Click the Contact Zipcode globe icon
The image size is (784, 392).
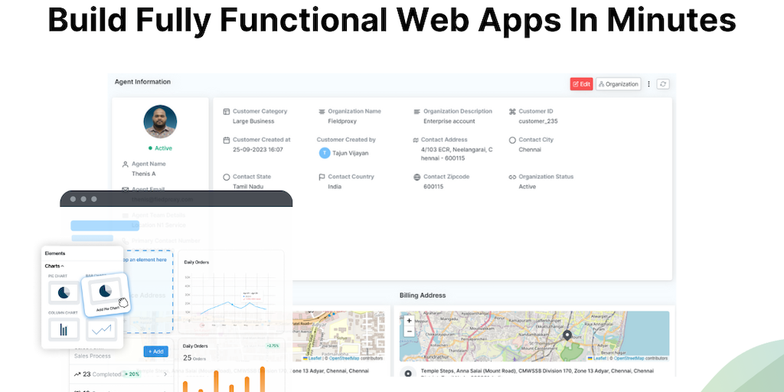(417, 177)
